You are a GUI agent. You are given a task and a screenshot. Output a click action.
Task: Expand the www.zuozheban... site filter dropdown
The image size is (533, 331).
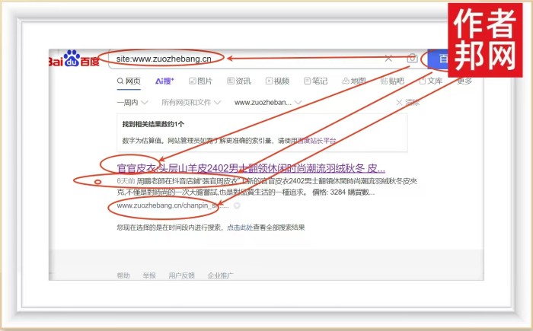(268, 102)
